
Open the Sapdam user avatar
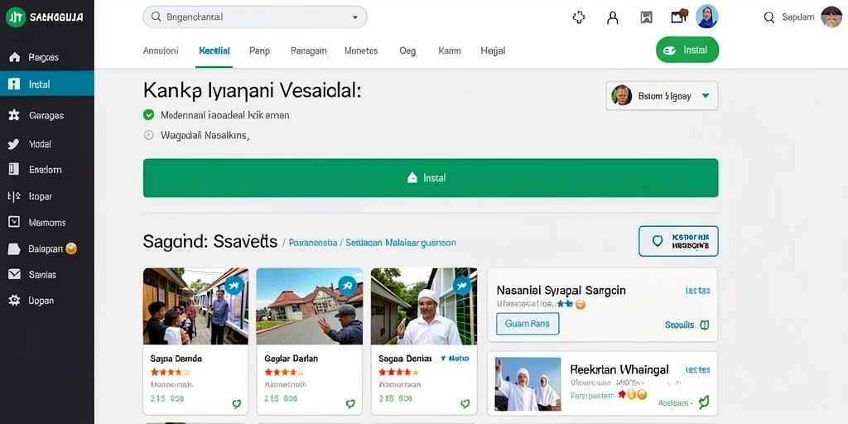[831, 17]
